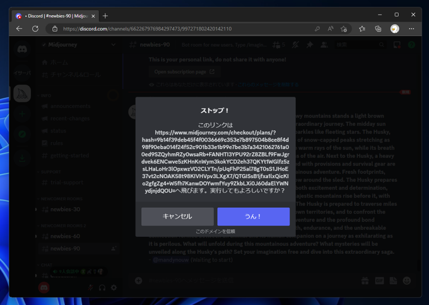The image size is (429, 305).
Task: Click the Read aloud icon
Action: point(331,29)
